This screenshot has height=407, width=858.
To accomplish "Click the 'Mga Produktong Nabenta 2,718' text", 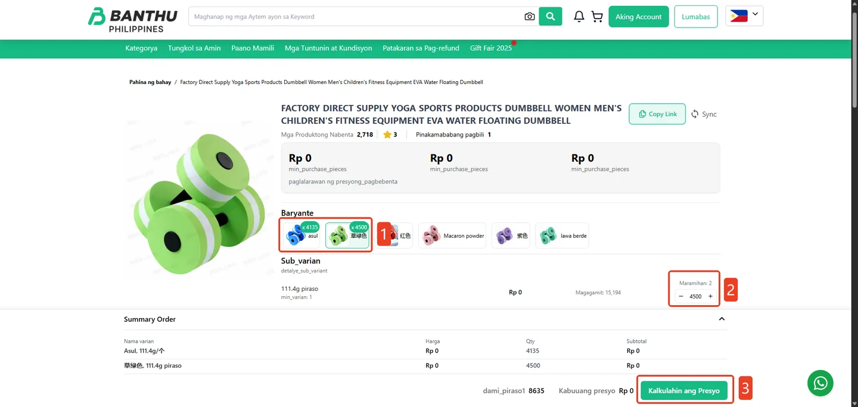I will [x=327, y=135].
